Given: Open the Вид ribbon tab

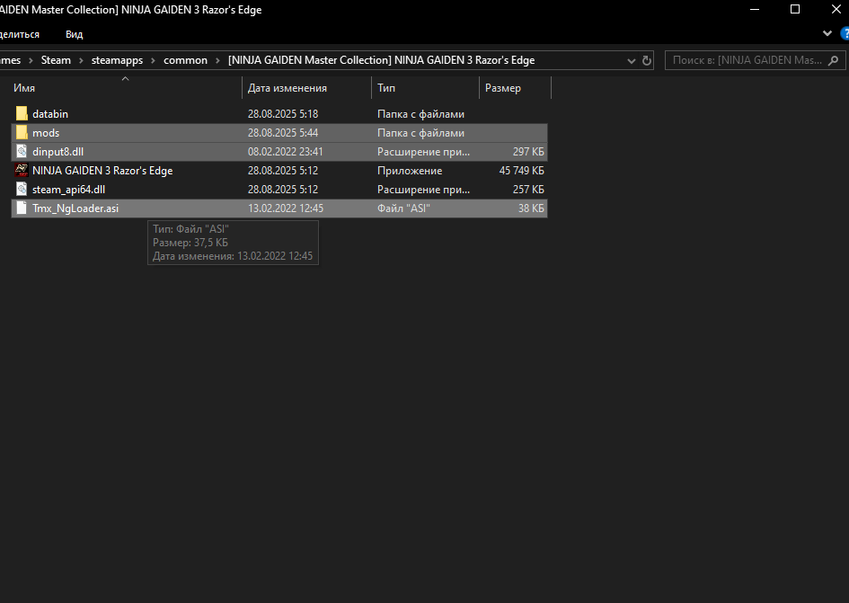Looking at the screenshot, I should pyautogui.click(x=75, y=34).
